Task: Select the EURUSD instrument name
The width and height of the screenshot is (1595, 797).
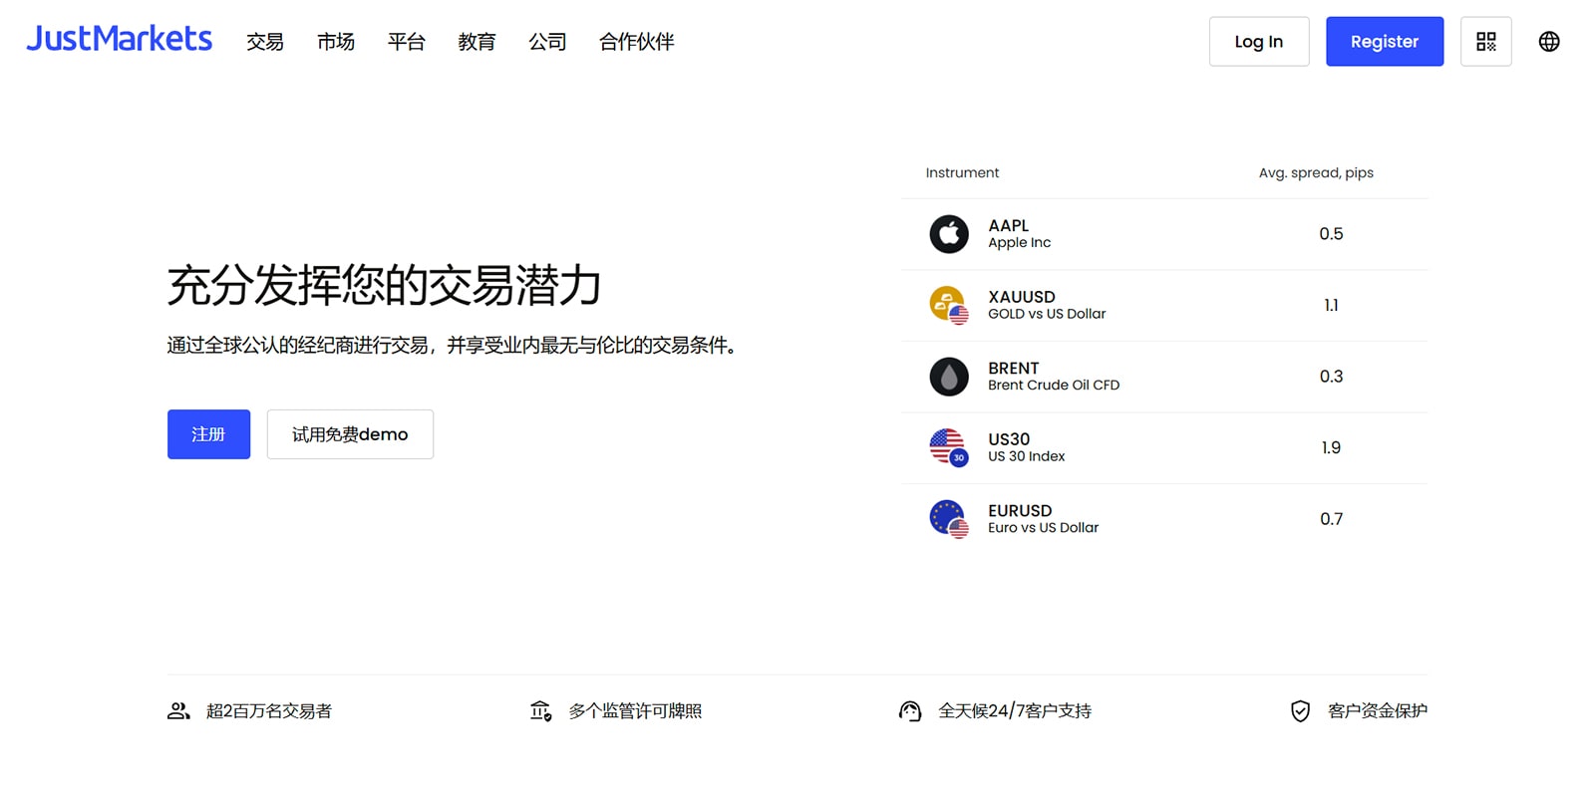Action: pos(1020,511)
